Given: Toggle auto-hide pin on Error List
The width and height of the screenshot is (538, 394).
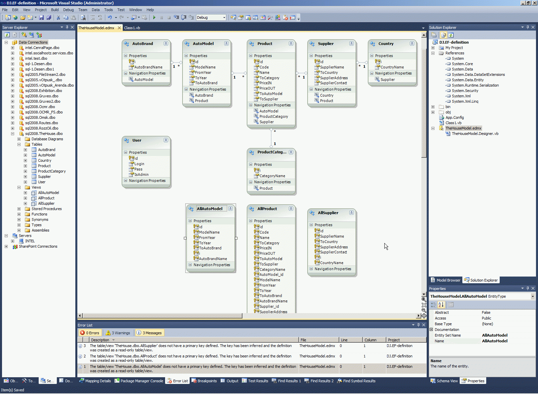Looking at the screenshot, I should [x=418, y=325].
